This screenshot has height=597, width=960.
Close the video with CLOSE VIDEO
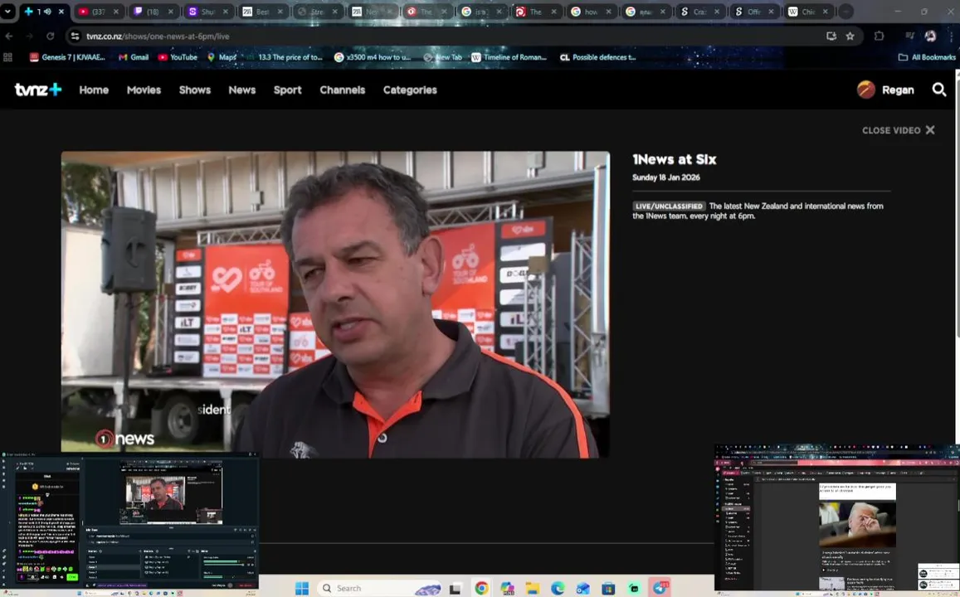click(x=898, y=130)
